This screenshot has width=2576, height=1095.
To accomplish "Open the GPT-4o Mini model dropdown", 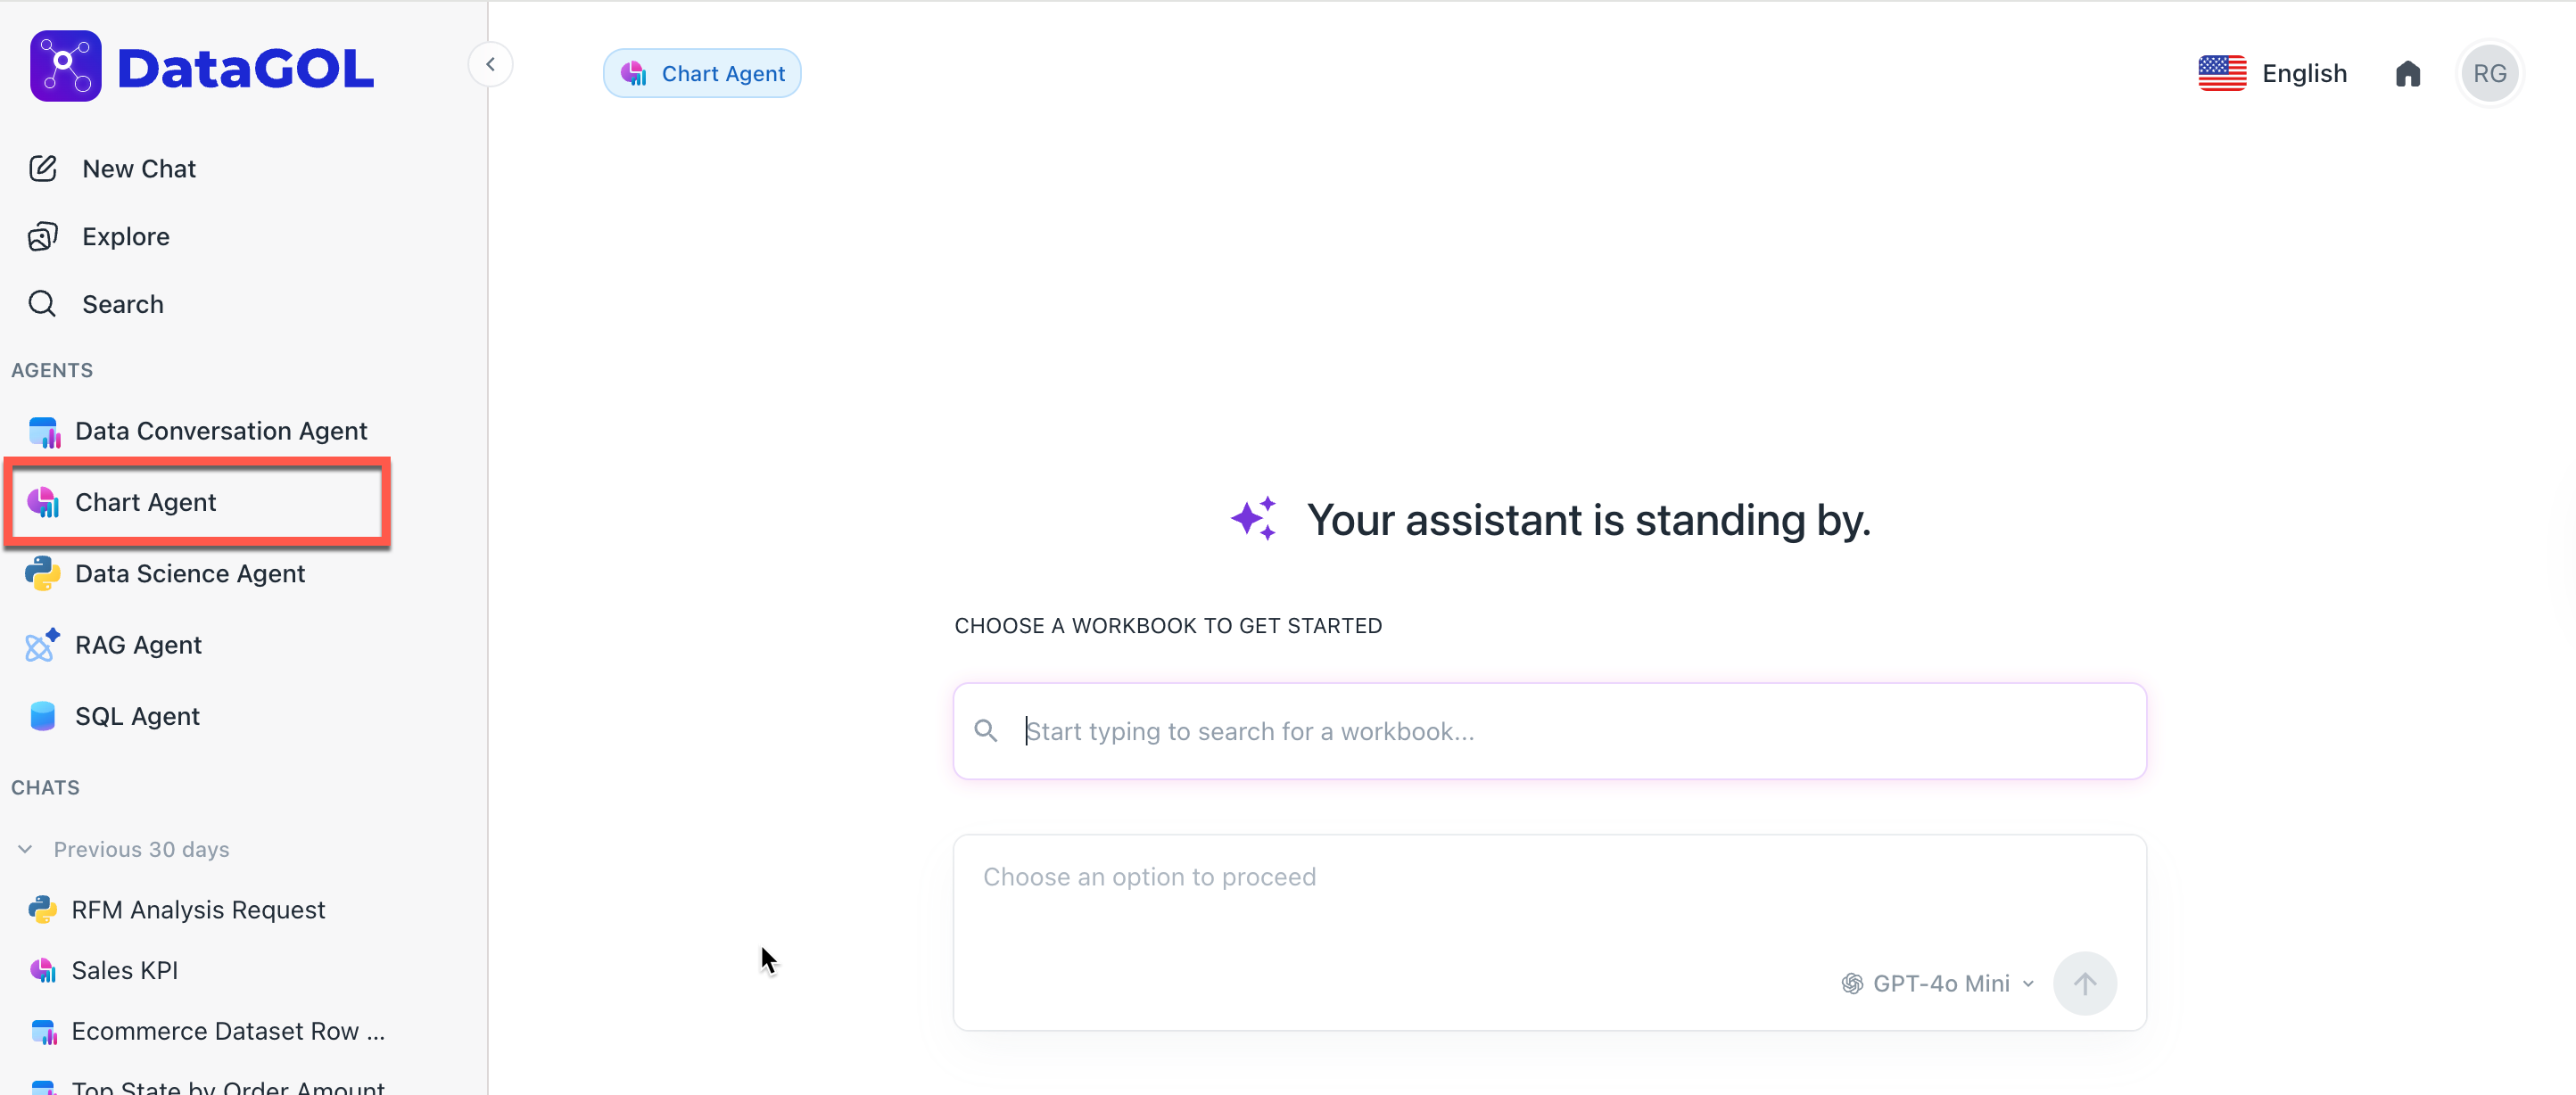I will tap(1938, 983).
